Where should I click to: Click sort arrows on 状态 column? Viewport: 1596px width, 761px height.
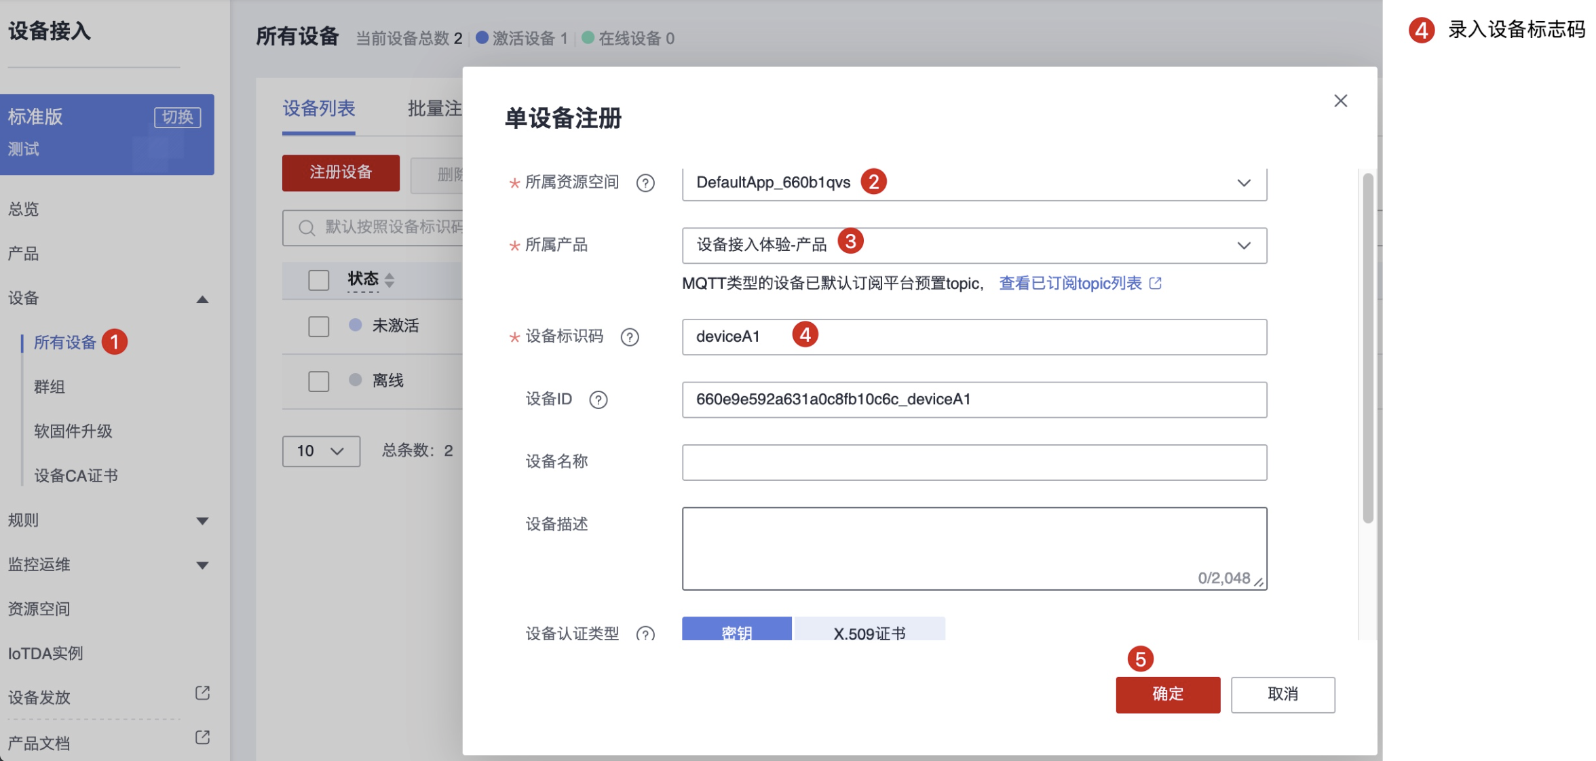389,280
